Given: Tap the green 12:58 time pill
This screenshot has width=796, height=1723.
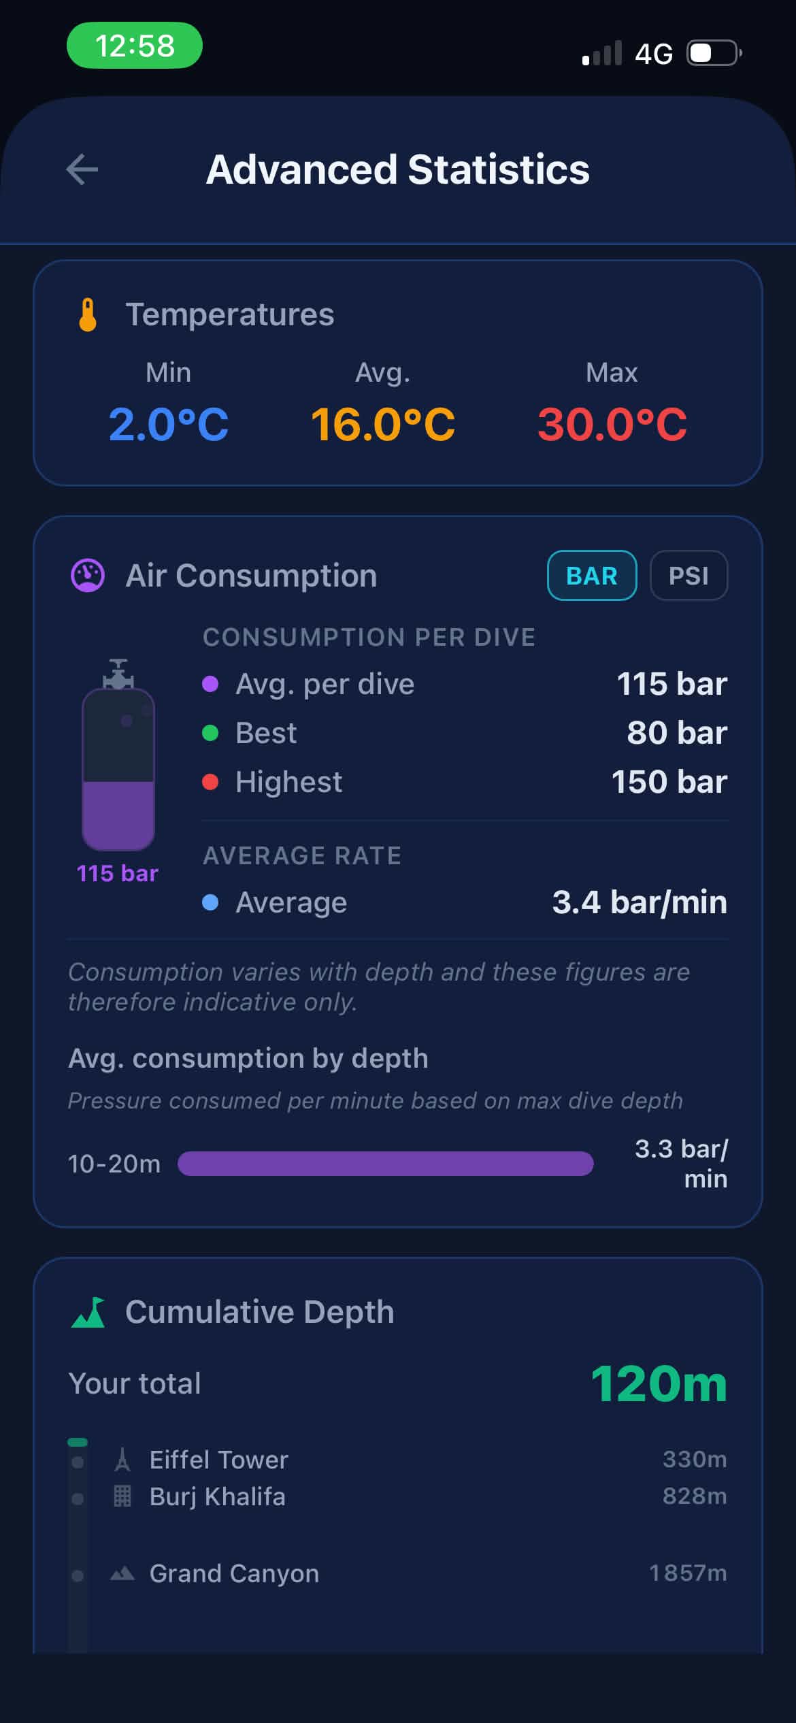Looking at the screenshot, I should [x=135, y=46].
